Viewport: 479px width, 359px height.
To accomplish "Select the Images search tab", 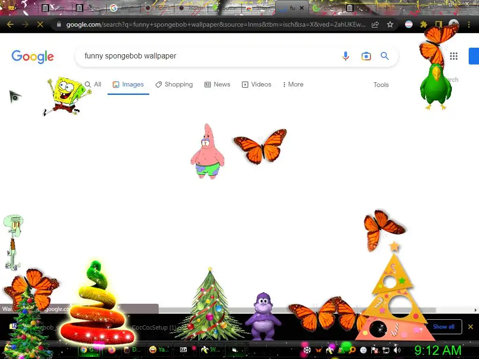I will point(128,85).
